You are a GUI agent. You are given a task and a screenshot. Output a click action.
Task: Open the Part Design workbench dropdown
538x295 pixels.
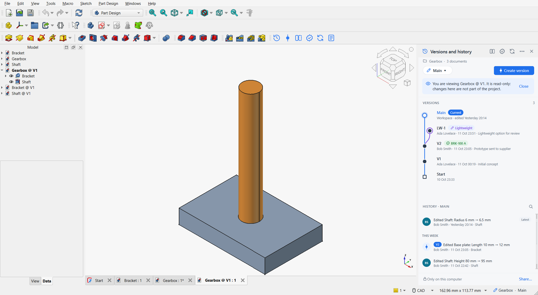(x=118, y=13)
